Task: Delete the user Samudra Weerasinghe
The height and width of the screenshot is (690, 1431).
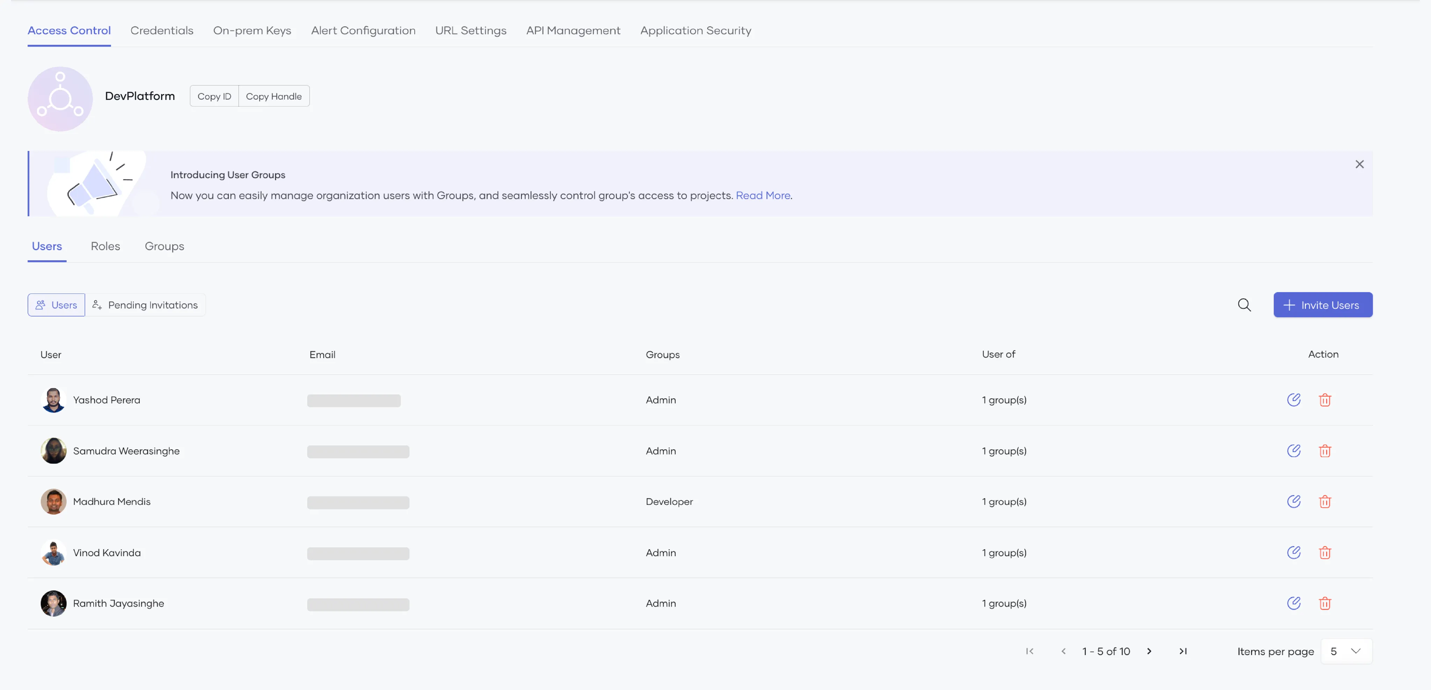Action: (x=1325, y=451)
